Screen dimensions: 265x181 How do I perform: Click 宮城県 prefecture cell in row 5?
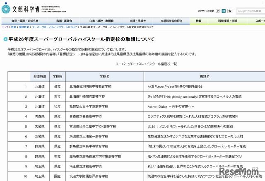[x=40, y=127]
